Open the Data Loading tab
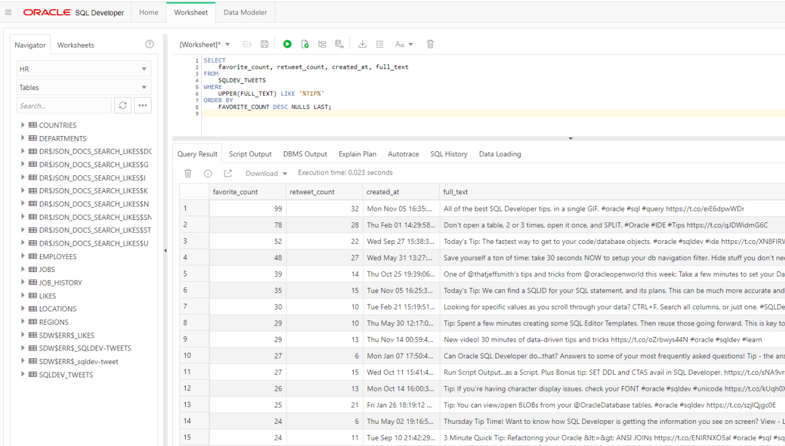 pos(500,154)
